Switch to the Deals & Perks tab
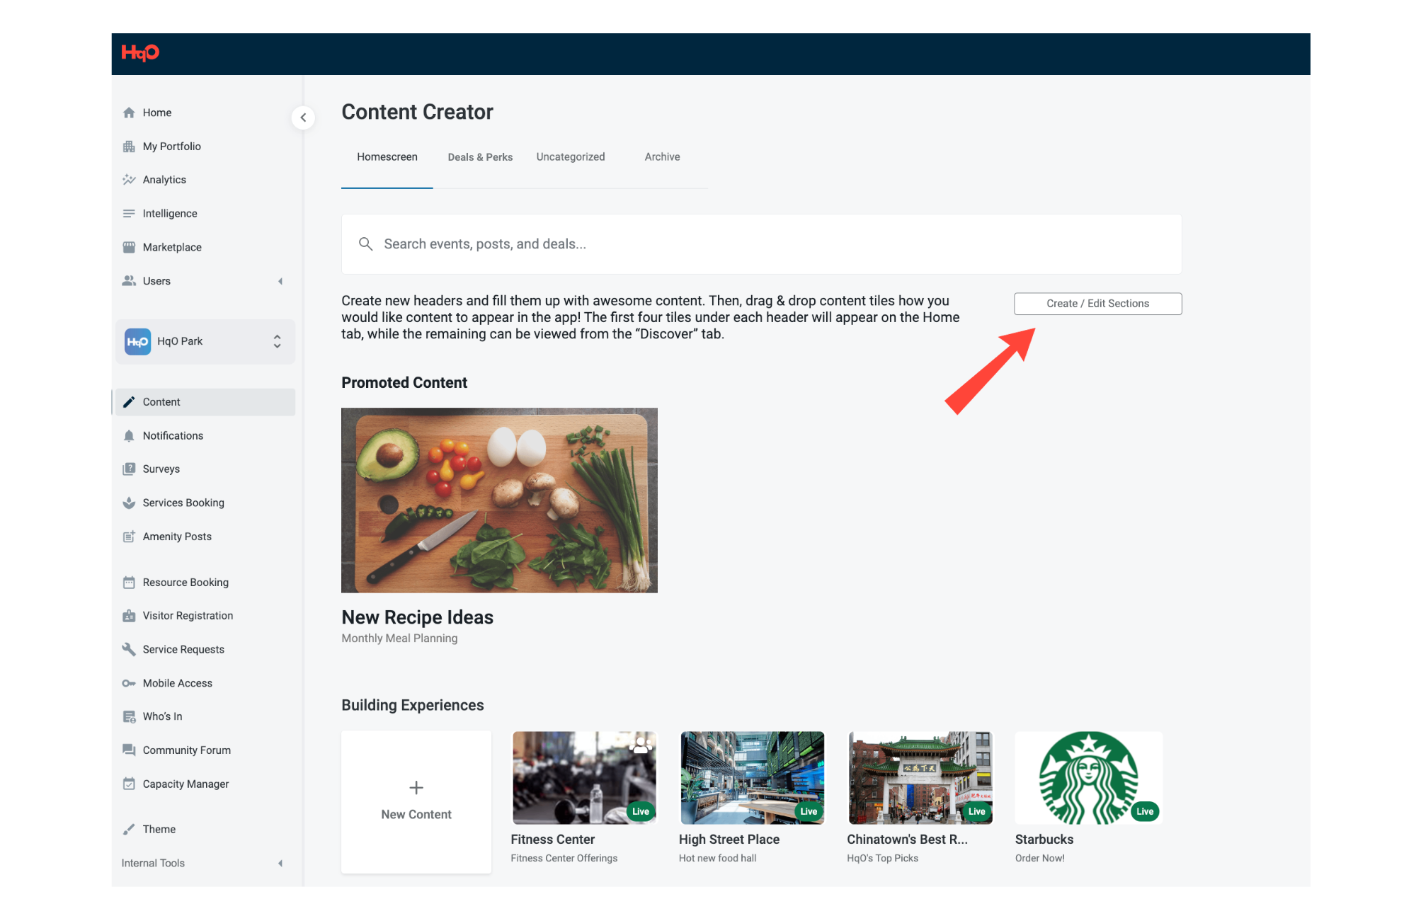This screenshot has width=1416, height=916. point(480,157)
